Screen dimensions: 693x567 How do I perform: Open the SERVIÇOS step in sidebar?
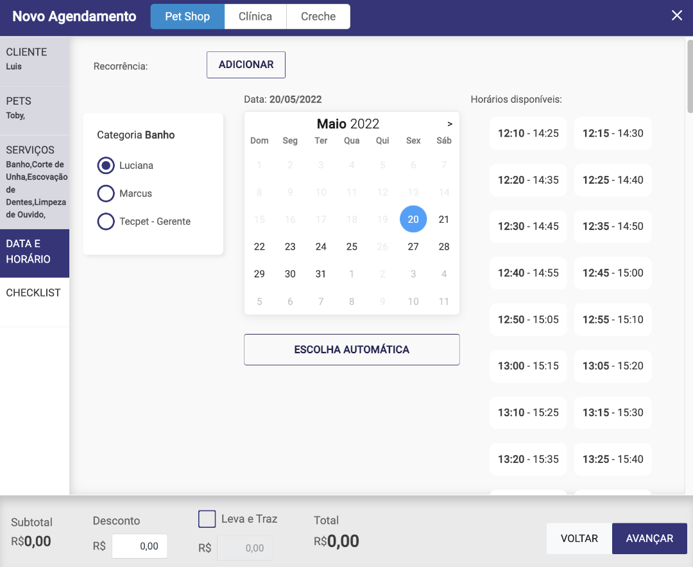pyautogui.click(x=34, y=182)
